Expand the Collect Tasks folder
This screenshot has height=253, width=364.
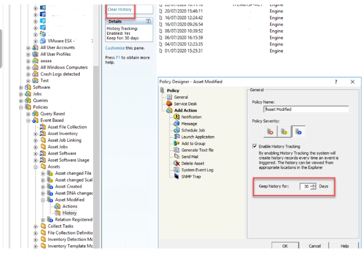tap(35, 226)
